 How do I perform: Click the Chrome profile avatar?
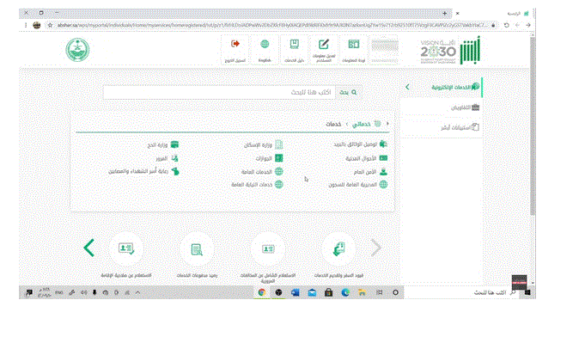pyautogui.click(x=37, y=25)
